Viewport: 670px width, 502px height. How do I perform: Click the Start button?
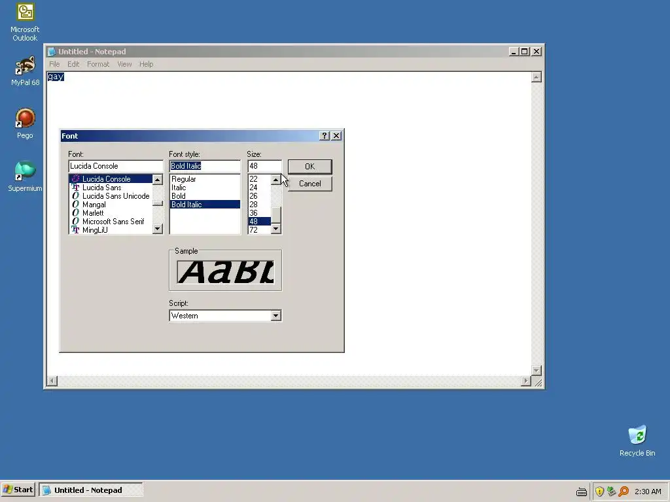pos(18,490)
